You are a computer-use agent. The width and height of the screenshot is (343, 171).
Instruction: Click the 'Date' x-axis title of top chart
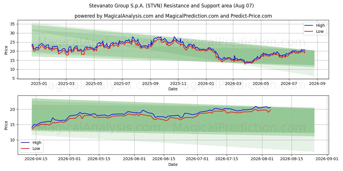(173, 89)
